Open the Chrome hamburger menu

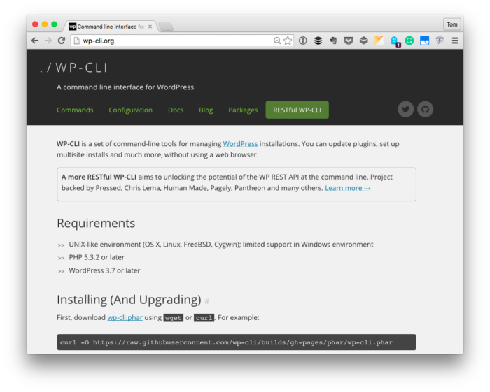click(x=455, y=41)
